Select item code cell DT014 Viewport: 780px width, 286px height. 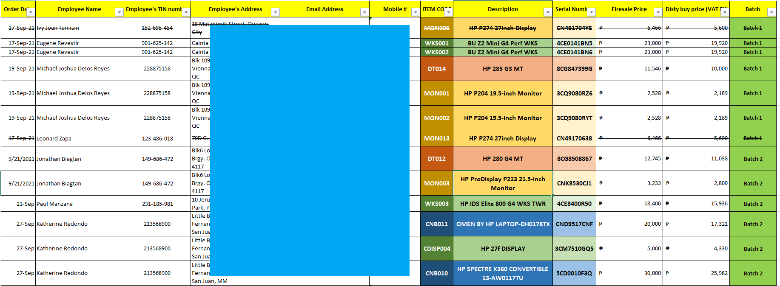(437, 69)
